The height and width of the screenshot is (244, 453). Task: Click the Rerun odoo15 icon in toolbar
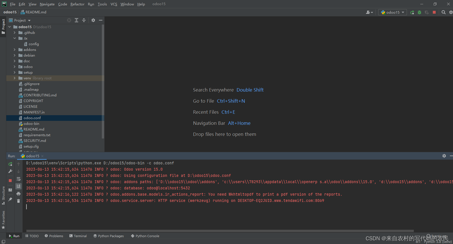click(412, 12)
